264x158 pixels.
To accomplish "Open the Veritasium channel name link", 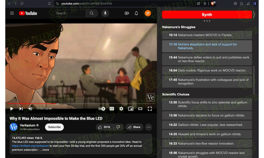I will tap(27, 125).
